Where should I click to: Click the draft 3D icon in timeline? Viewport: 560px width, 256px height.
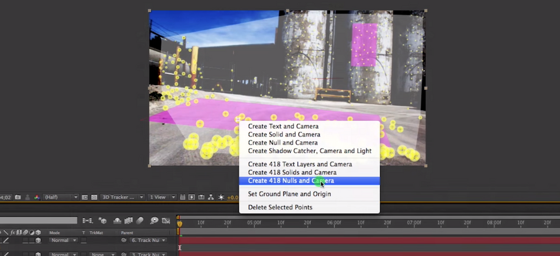click(x=103, y=221)
